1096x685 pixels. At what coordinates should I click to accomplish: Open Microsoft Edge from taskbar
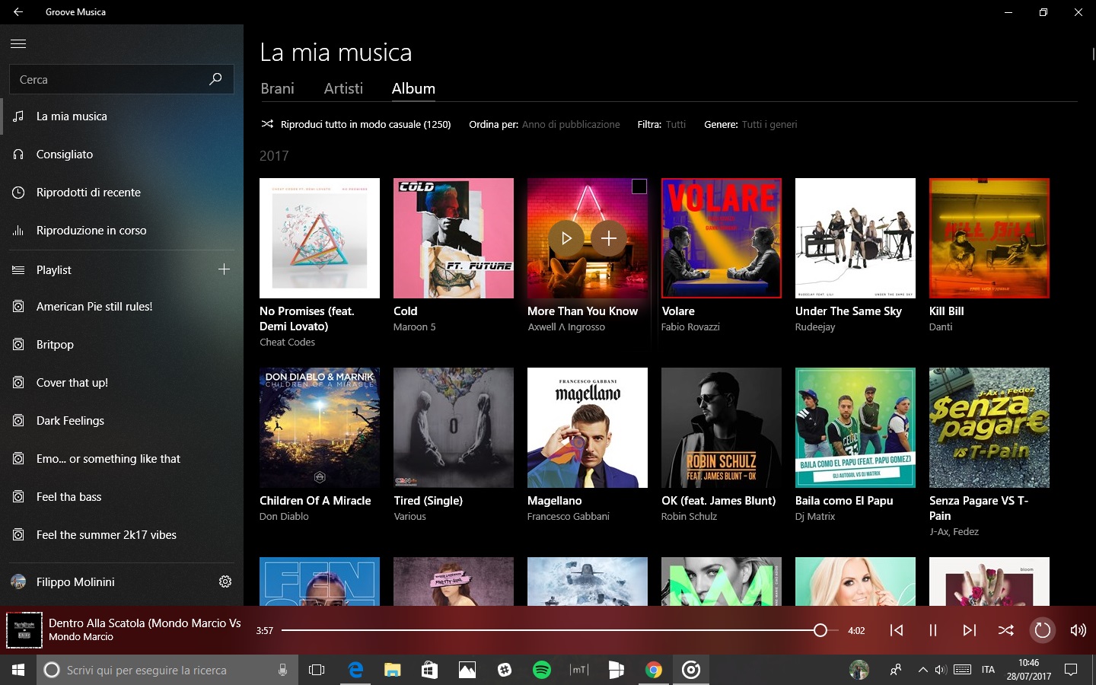[355, 670]
